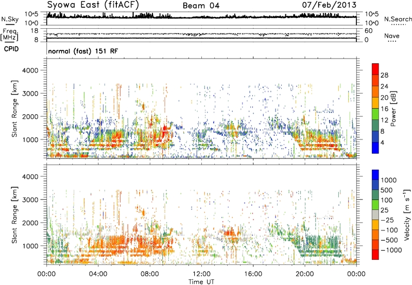Click the '08:00' time tick label

[x=150, y=274]
